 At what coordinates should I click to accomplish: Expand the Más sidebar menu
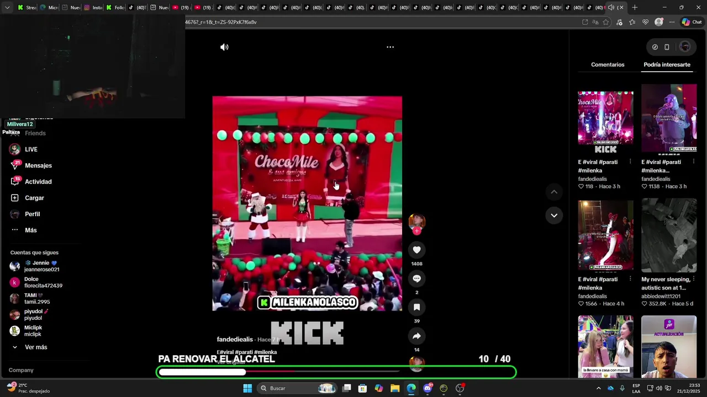click(30, 230)
